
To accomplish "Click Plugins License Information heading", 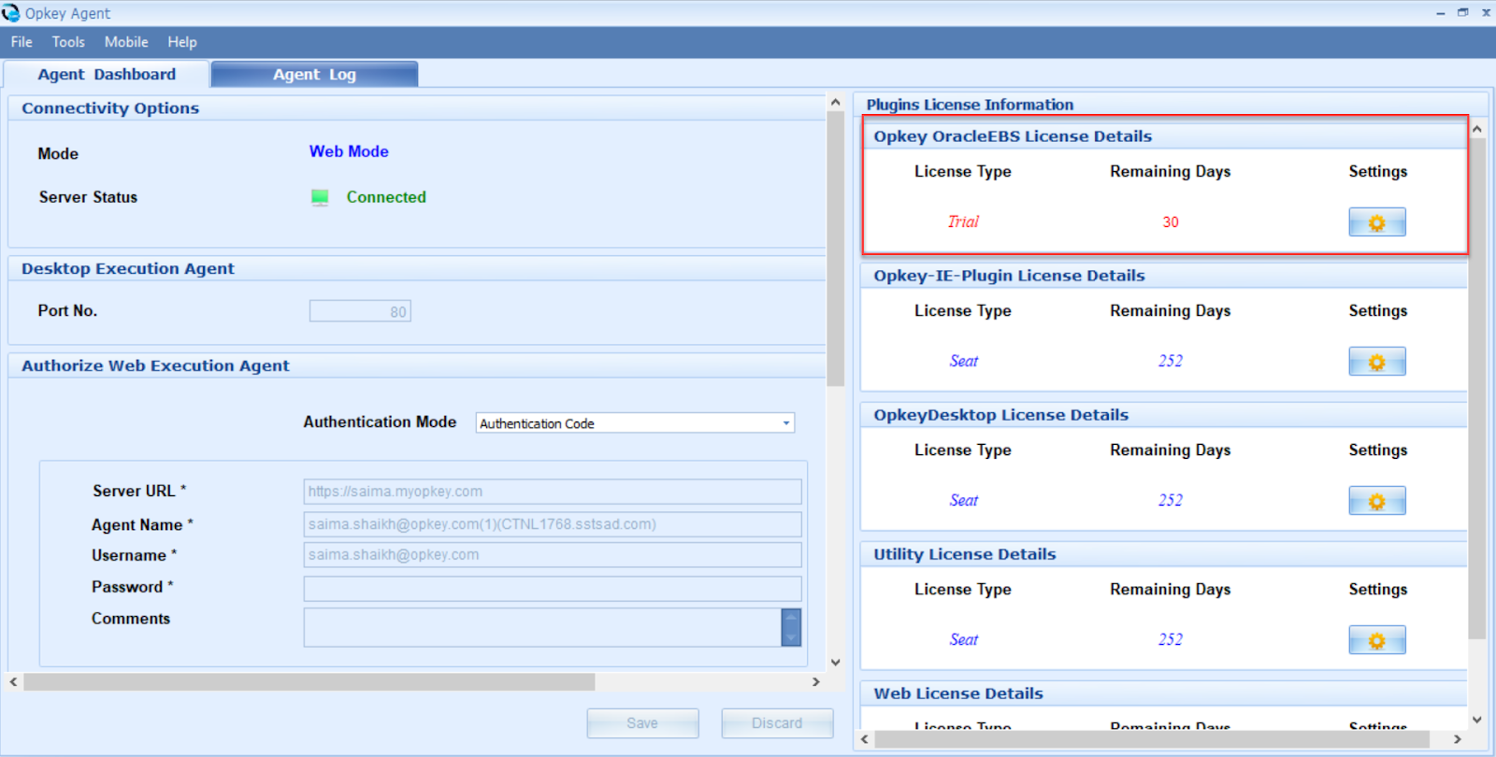I will click(x=970, y=105).
